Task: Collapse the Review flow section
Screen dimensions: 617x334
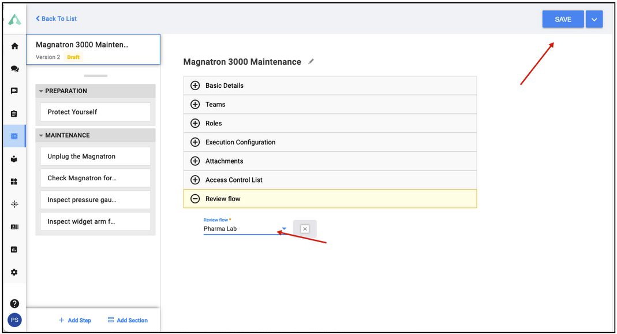Action: point(330,199)
